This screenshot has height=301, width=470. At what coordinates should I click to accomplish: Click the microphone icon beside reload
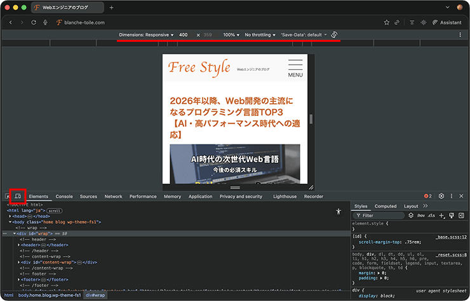45,22
